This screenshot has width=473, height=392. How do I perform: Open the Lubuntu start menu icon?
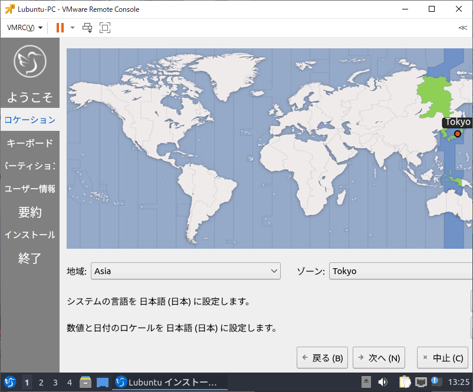pos(10,383)
